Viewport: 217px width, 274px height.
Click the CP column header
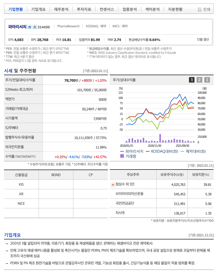[x=91, y=175]
